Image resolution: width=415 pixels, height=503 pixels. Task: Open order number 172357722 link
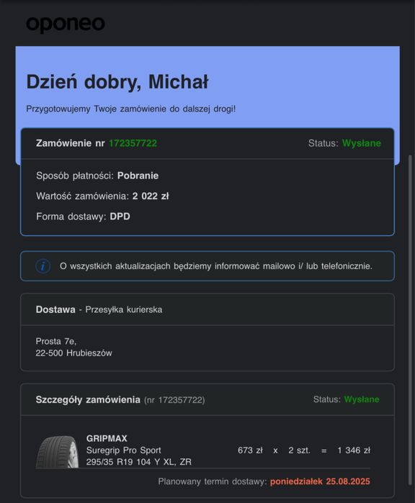pyautogui.click(x=133, y=143)
